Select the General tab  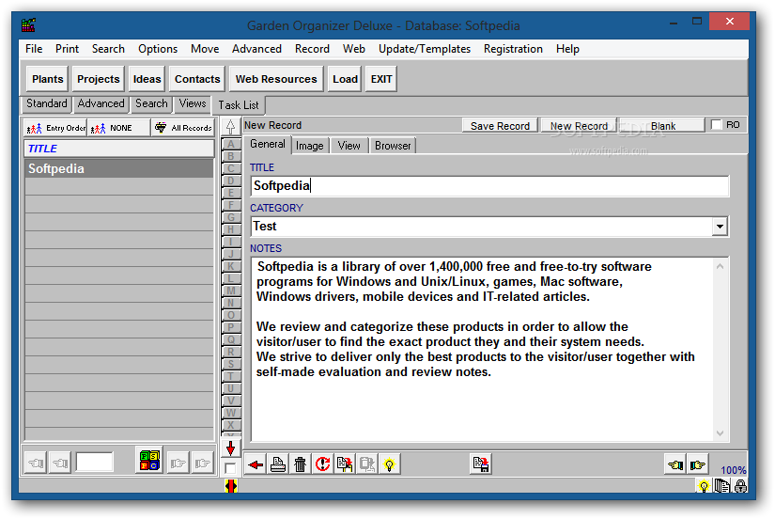(268, 145)
